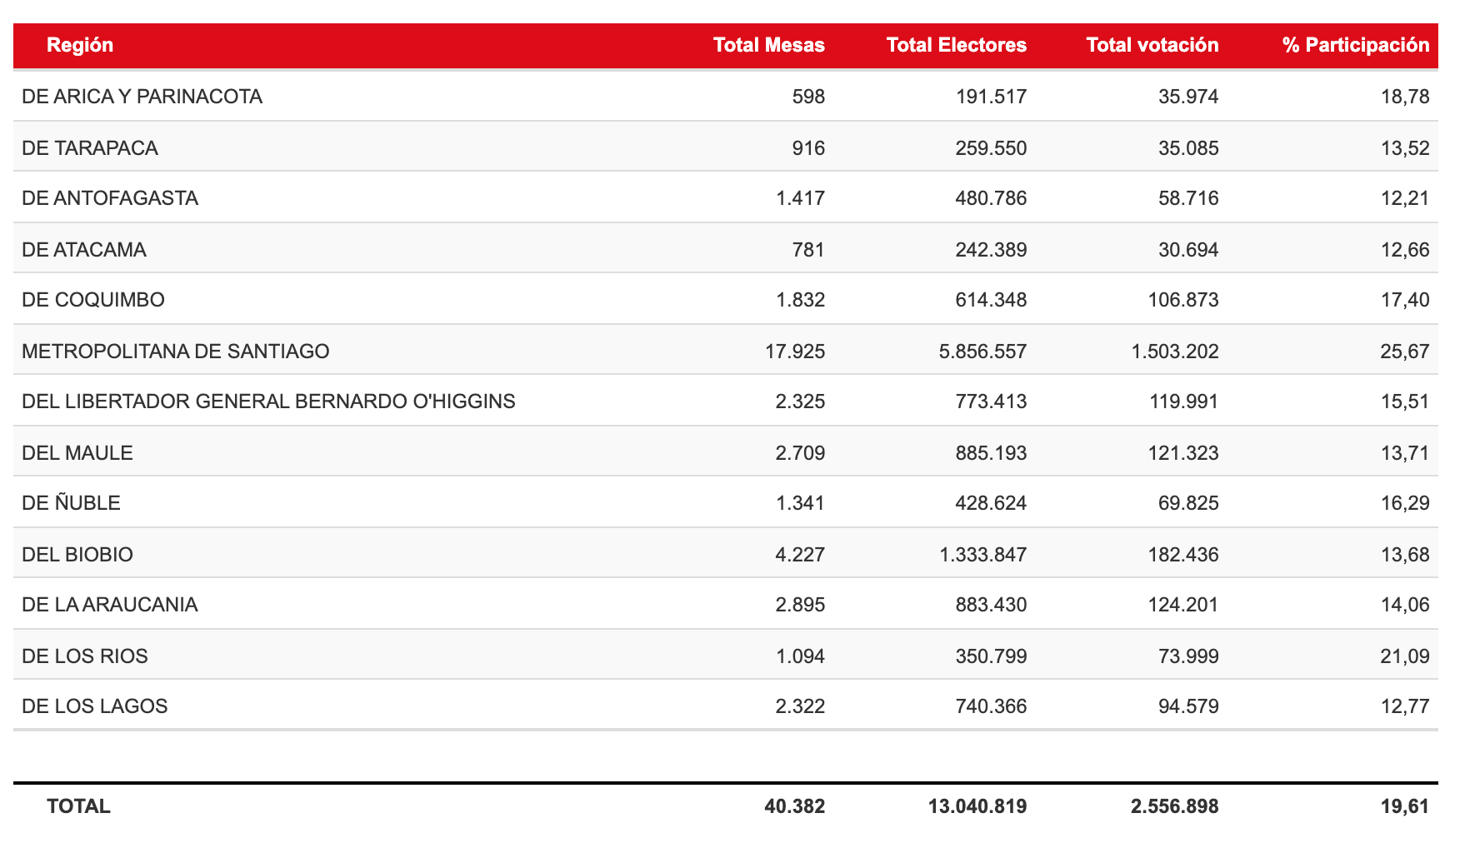
Task: Click the DEL MAULE region name
Action: pos(77,453)
